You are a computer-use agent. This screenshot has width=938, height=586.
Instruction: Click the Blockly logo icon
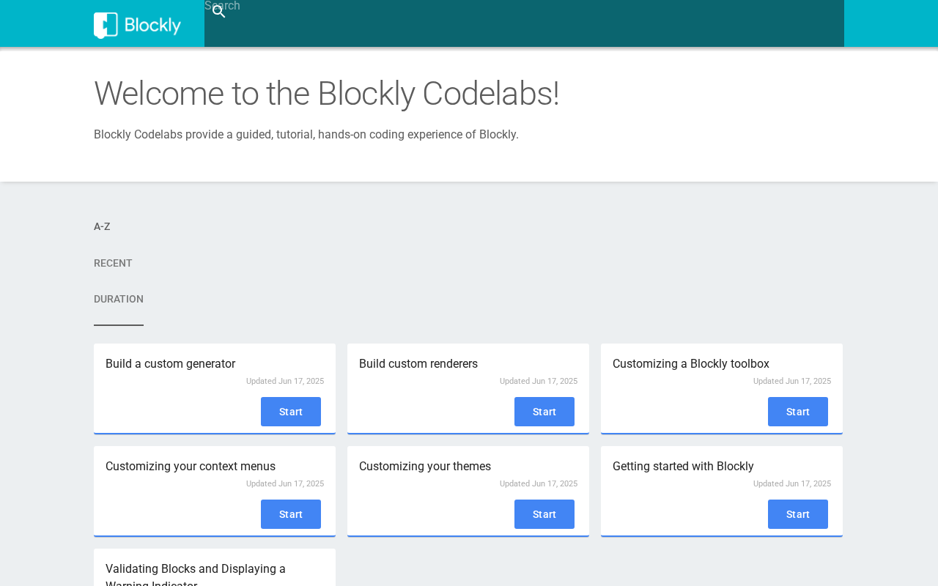pos(106,25)
